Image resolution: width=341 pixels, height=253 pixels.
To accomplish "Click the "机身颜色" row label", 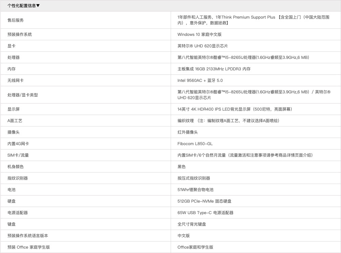I will coord(16,166).
